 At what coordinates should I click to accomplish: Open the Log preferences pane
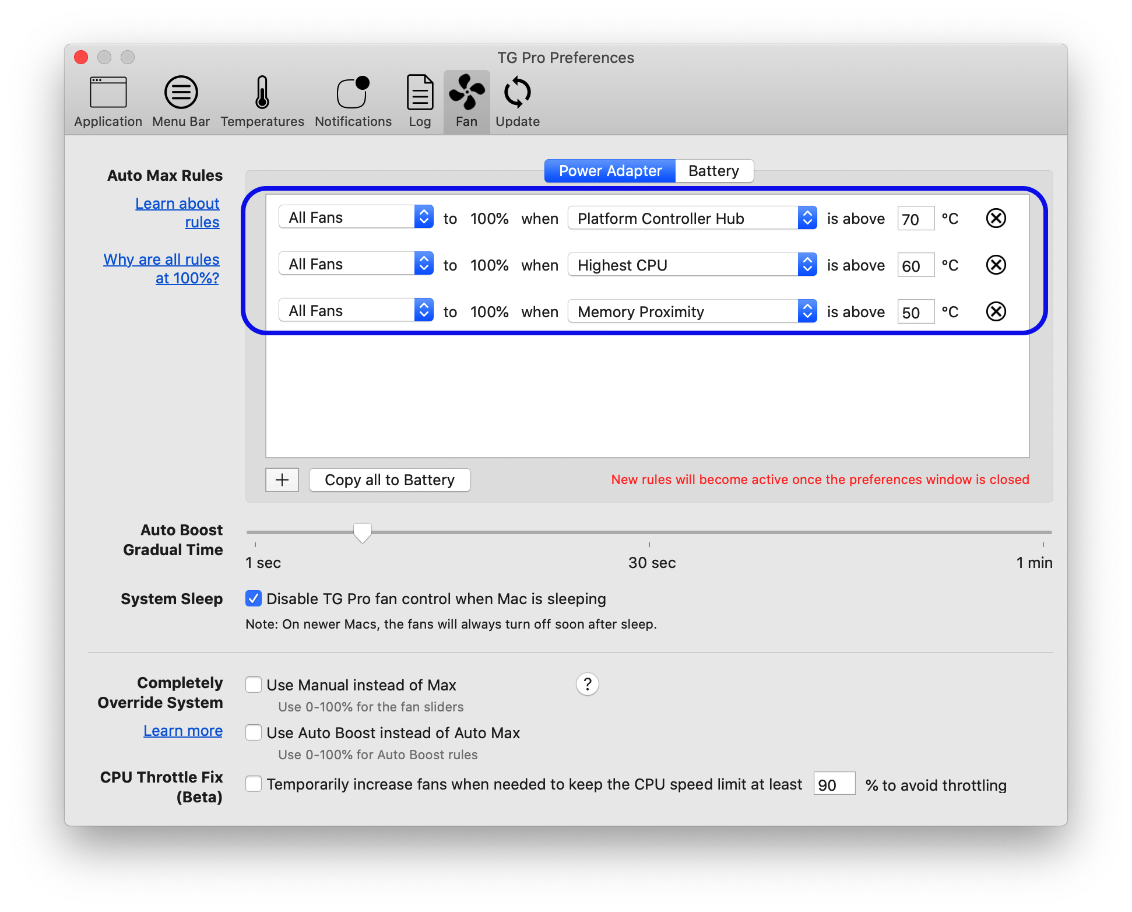(x=420, y=102)
